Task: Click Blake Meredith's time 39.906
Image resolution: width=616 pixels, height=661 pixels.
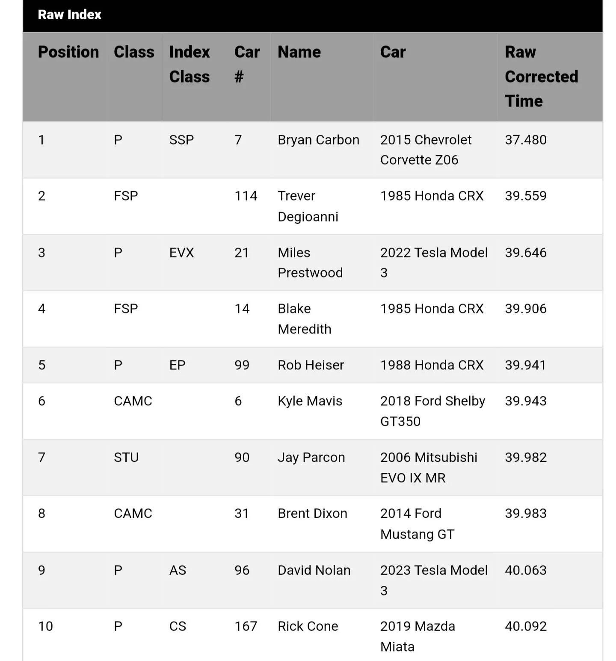Action: tap(526, 309)
